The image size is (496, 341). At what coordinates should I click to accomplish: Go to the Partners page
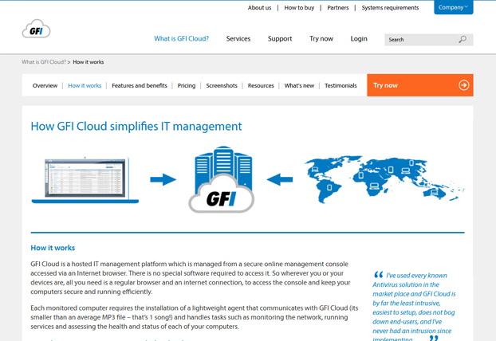click(337, 8)
